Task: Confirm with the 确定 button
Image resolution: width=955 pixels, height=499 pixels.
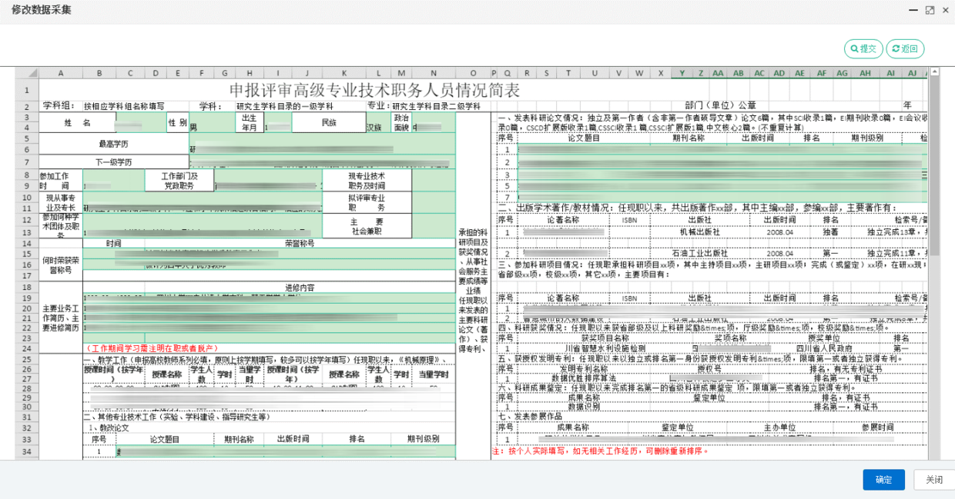Action: (x=883, y=480)
